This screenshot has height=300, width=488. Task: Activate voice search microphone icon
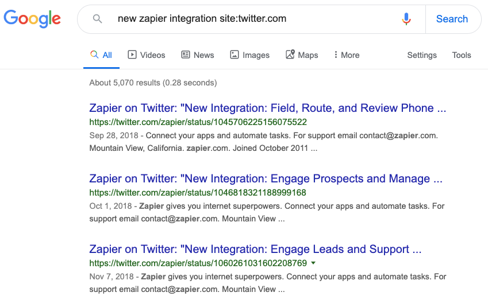(x=406, y=18)
